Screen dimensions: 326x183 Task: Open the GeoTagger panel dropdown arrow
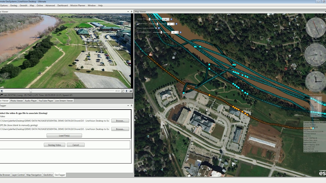128,106
